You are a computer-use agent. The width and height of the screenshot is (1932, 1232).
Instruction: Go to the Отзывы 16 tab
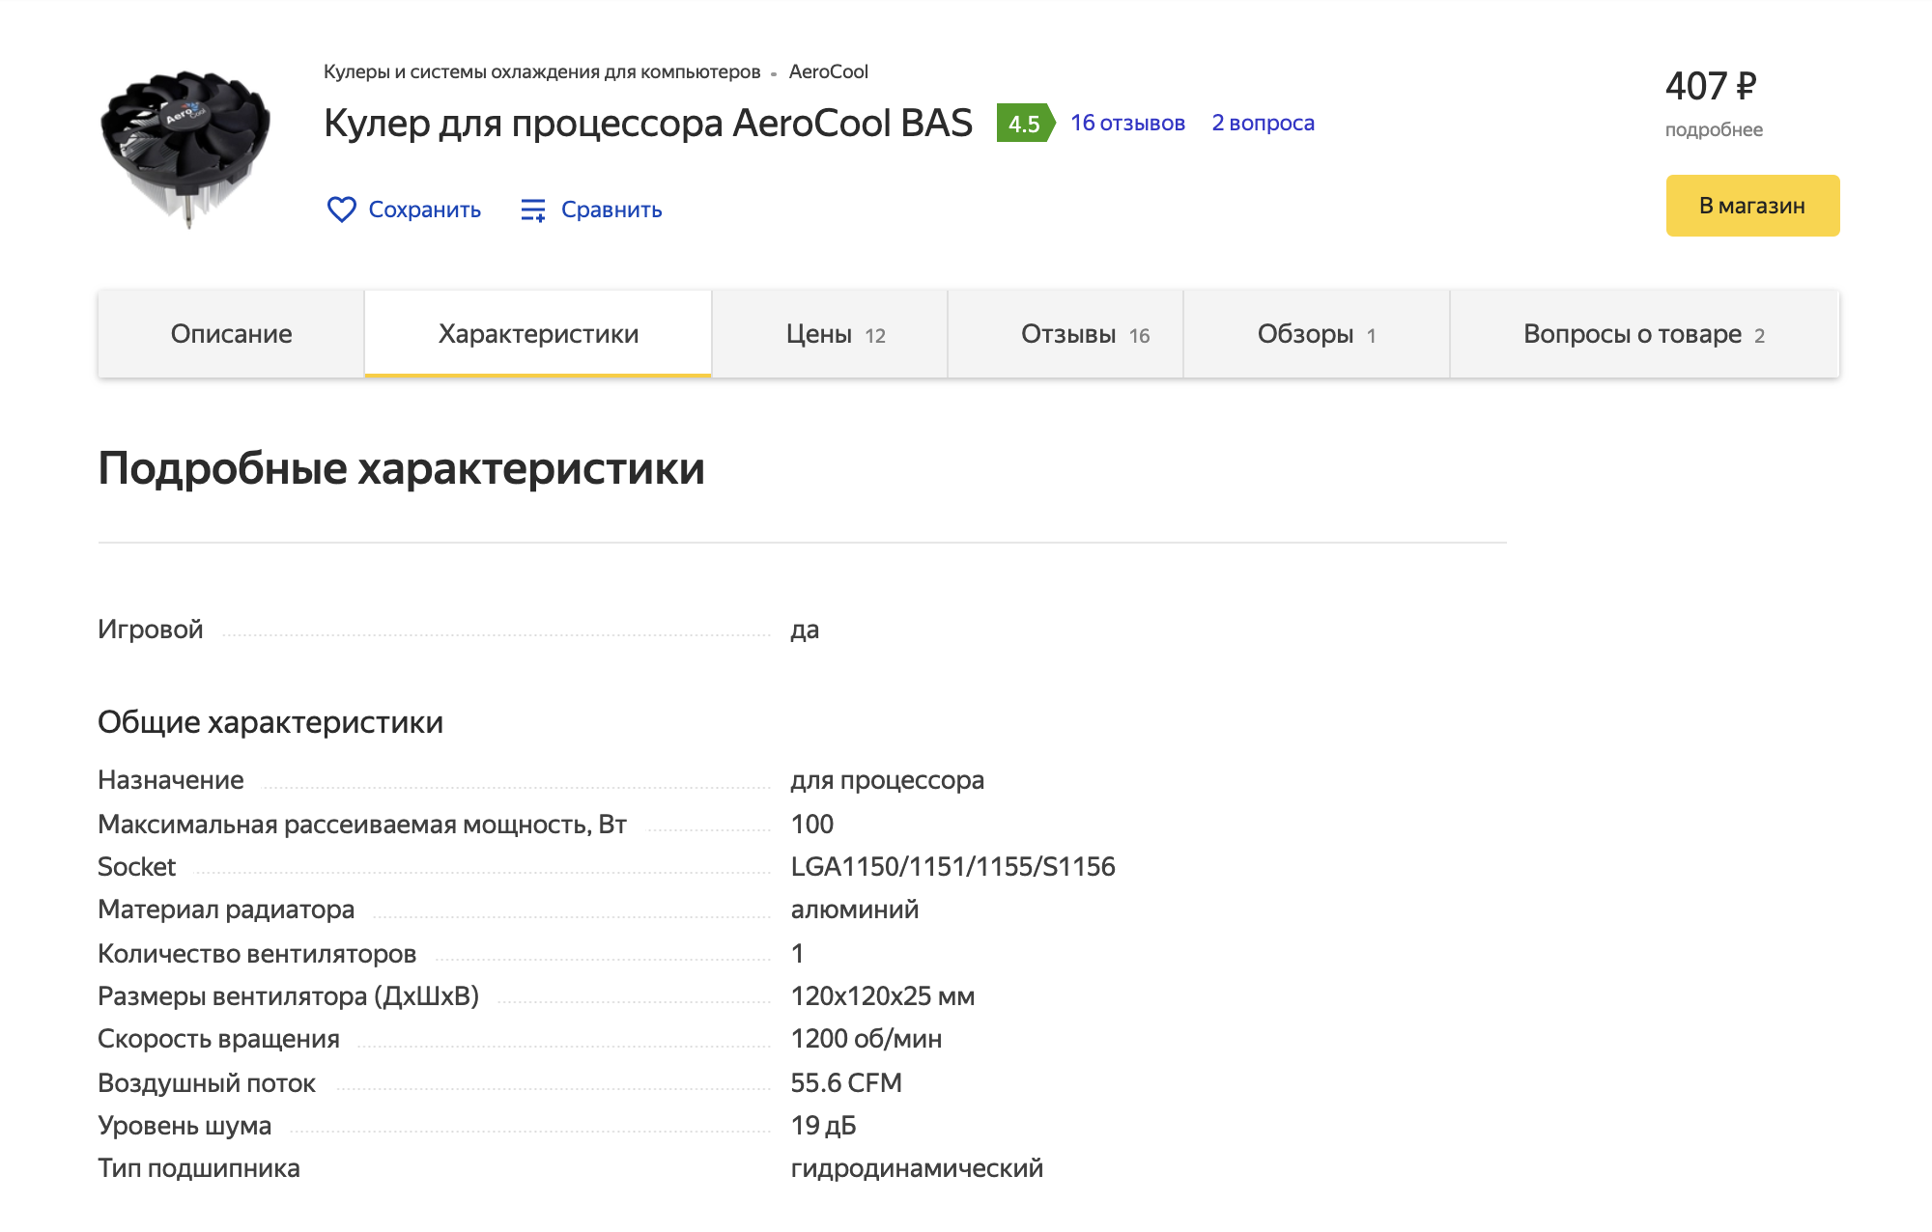[1065, 334]
